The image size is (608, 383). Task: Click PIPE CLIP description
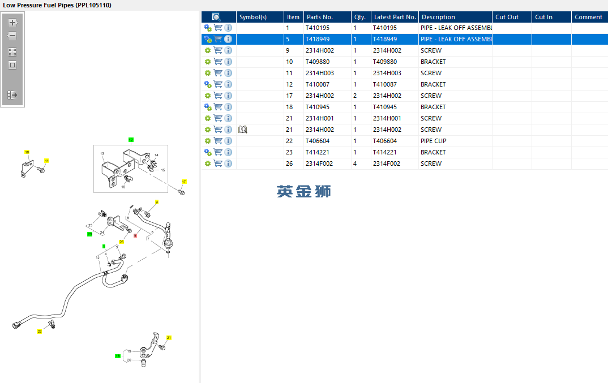coord(434,141)
